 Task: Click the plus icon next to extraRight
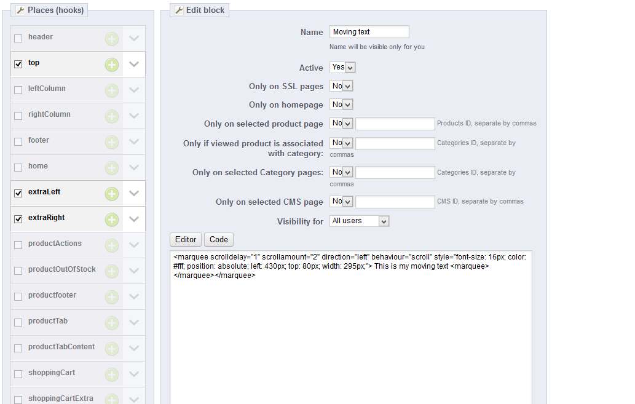pyautogui.click(x=112, y=220)
